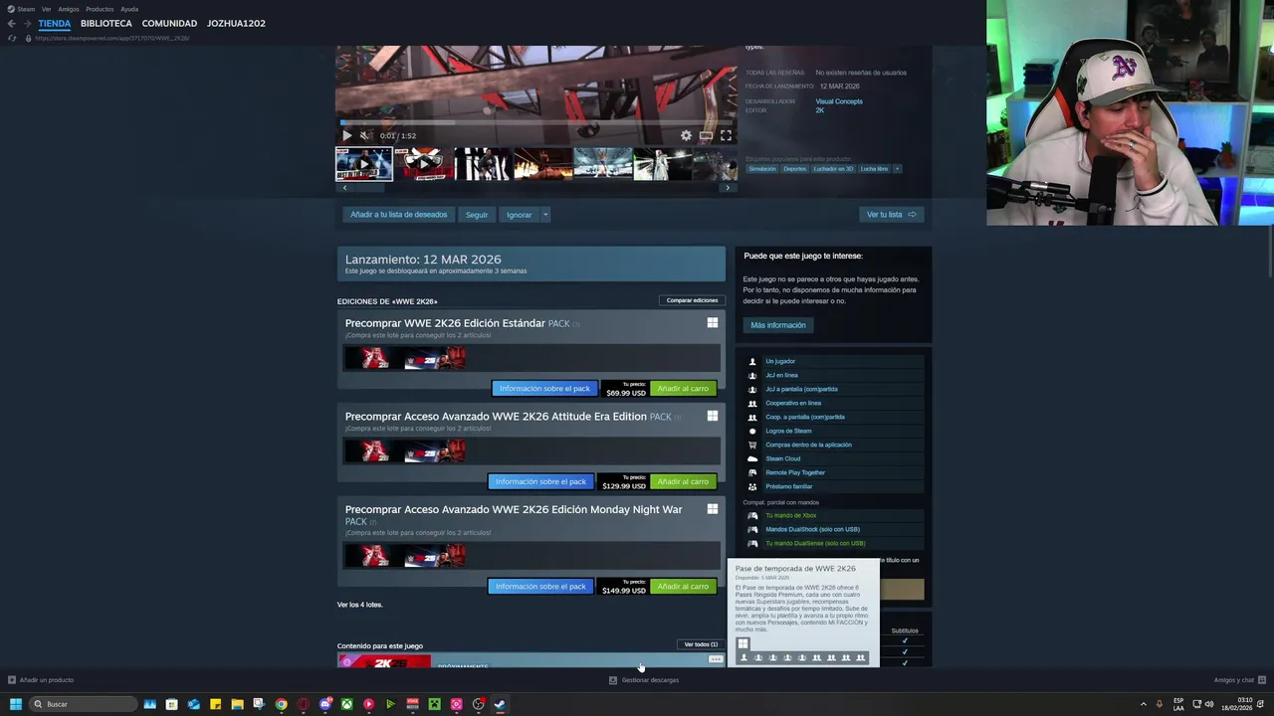Play the trailer video
1274x716 pixels.
[346, 135]
